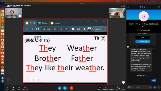Click the self-view video thumbnail
The width and height of the screenshot is (161, 91).
click(x=117, y=13)
